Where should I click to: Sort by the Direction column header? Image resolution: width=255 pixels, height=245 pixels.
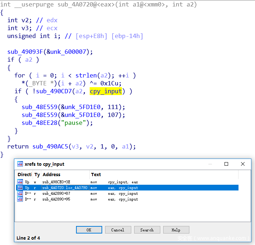point(24,174)
